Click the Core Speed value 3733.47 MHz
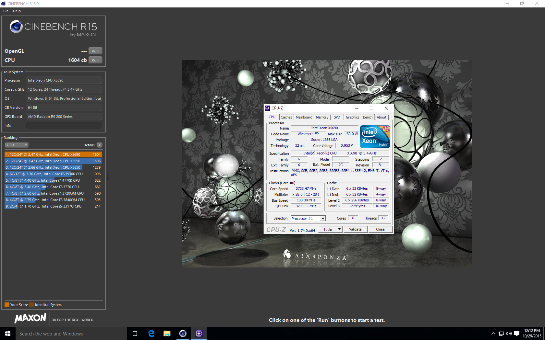545x340 pixels. click(306, 188)
